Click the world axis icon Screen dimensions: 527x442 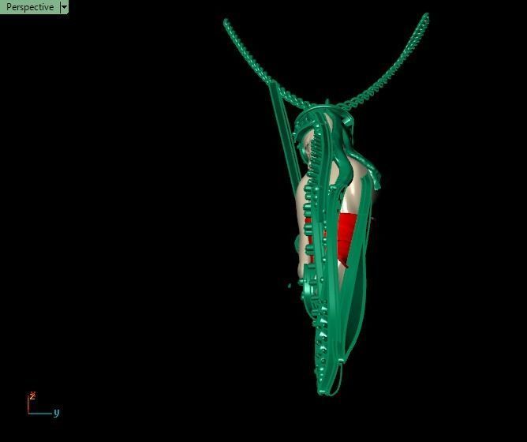43,405
